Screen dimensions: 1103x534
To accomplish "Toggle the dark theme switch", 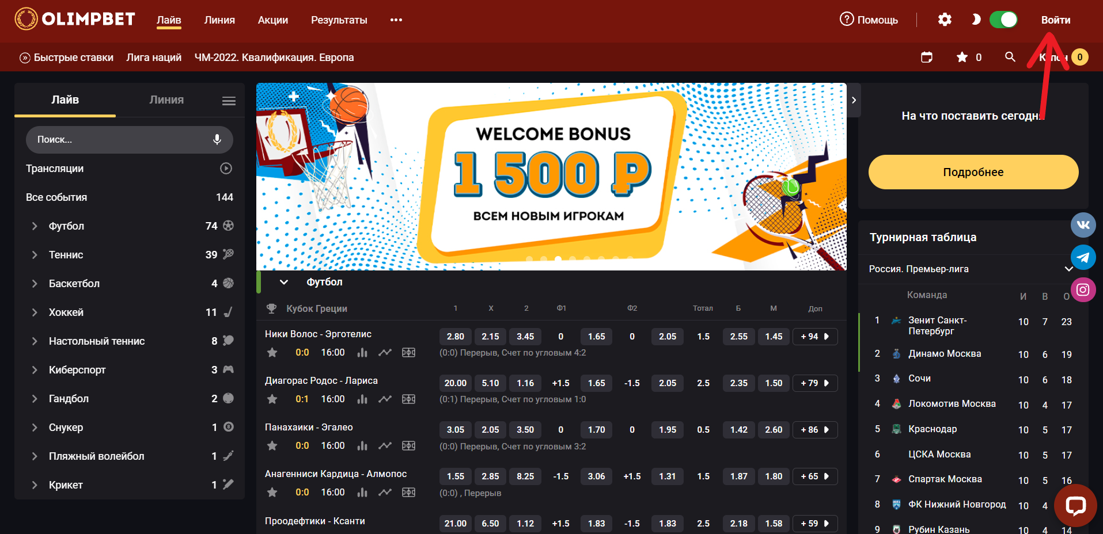I will pyautogui.click(x=1003, y=20).
